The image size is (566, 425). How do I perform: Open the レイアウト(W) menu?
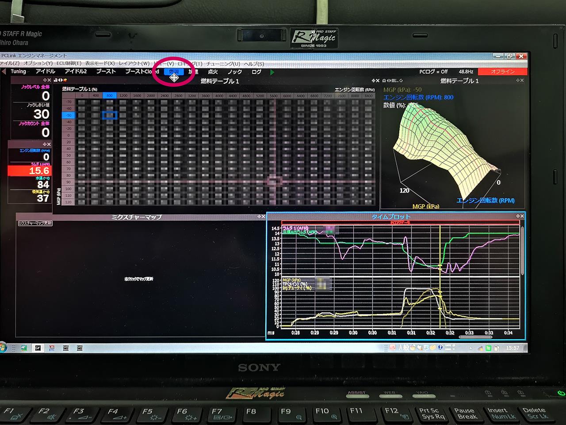[134, 63]
